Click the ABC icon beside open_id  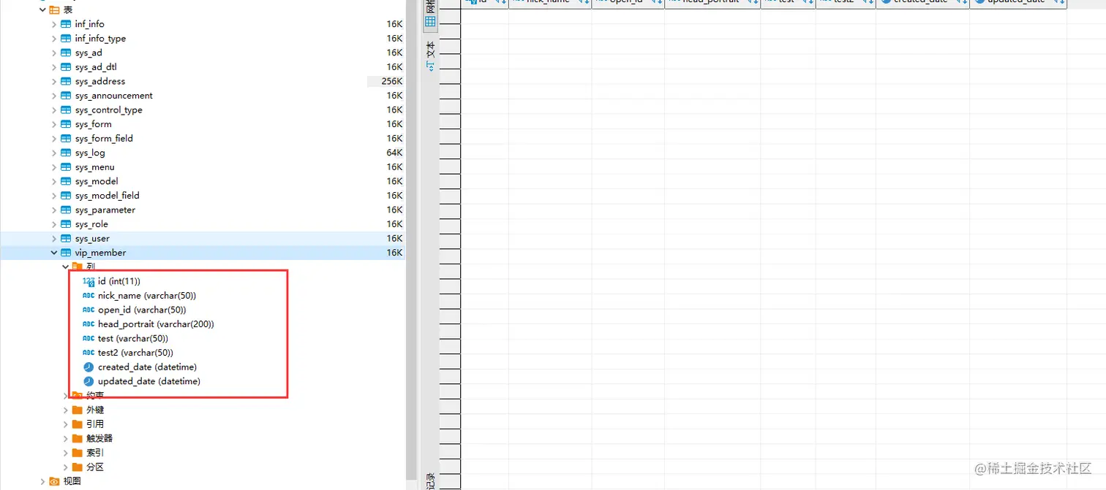pos(89,310)
